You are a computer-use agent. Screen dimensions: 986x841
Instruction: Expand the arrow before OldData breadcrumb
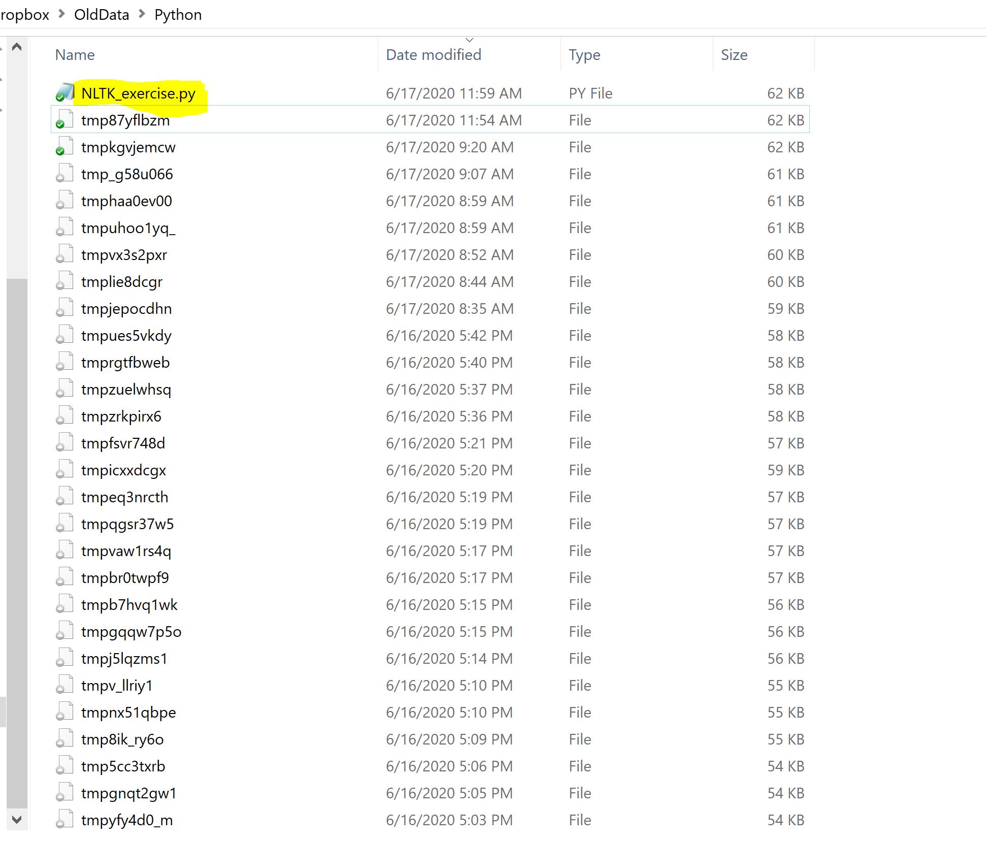pyautogui.click(x=62, y=14)
